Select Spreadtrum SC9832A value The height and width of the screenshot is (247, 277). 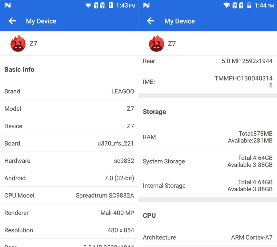(105, 195)
